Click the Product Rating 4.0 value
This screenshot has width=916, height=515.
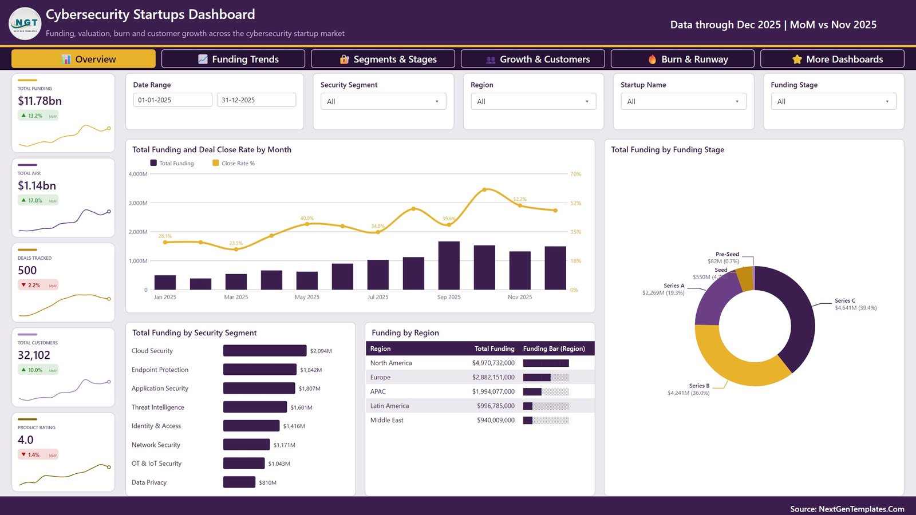click(26, 439)
